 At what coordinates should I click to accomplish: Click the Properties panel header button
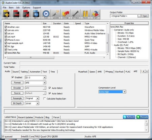coord(129,23)
